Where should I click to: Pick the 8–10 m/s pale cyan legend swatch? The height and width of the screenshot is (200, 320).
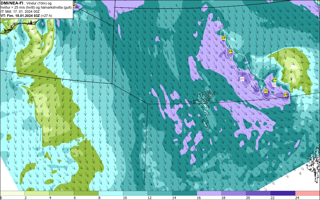pyautogui.click(x=111, y=193)
